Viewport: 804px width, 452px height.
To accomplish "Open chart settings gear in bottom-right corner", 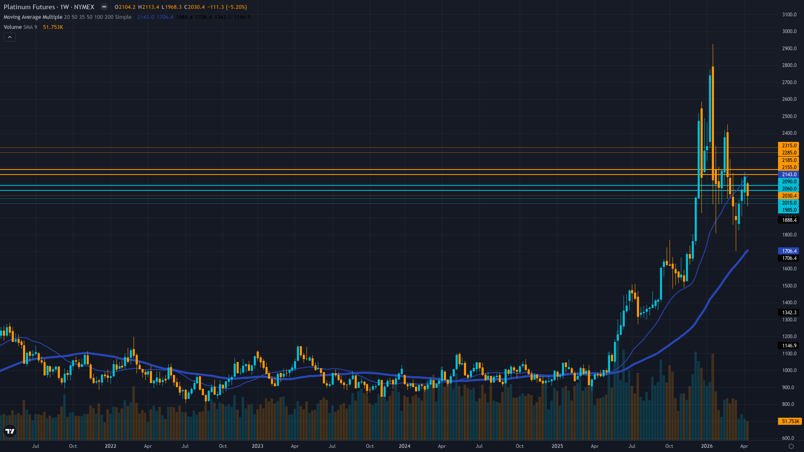I will [x=791, y=446].
